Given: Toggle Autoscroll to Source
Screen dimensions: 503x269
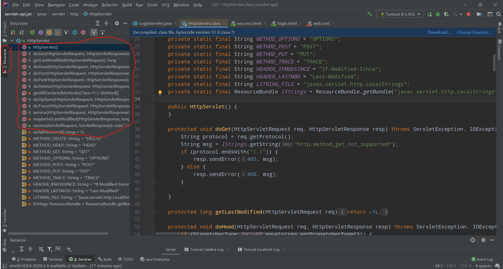Looking at the screenshot, I should pyautogui.click(x=94, y=32).
